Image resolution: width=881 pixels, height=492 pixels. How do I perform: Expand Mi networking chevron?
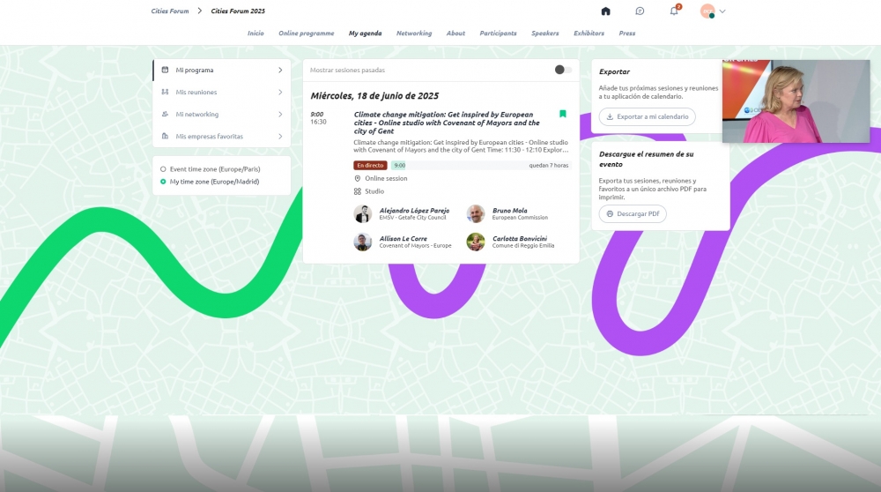pos(280,114)
